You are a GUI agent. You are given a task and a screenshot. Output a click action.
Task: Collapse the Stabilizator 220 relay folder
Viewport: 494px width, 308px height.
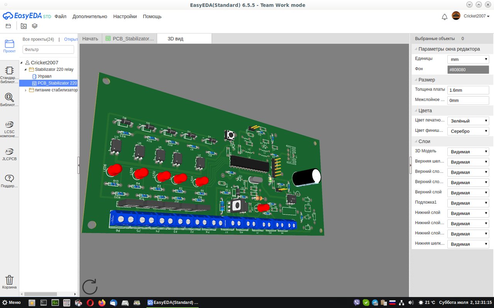(x=26, y=70)
